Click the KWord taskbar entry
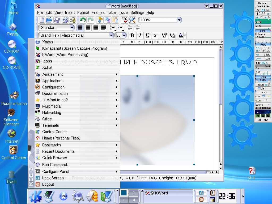Image resolution: width=272 pixels, height=204 pixels. (169, 193)
